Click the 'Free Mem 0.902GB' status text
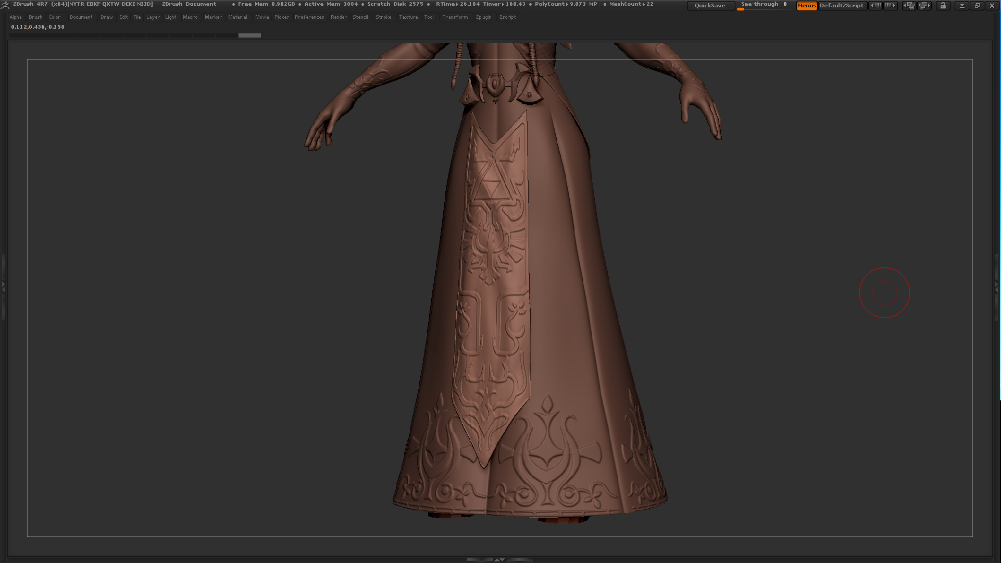Screen dimensions: 1001x563 coord(266,4)
